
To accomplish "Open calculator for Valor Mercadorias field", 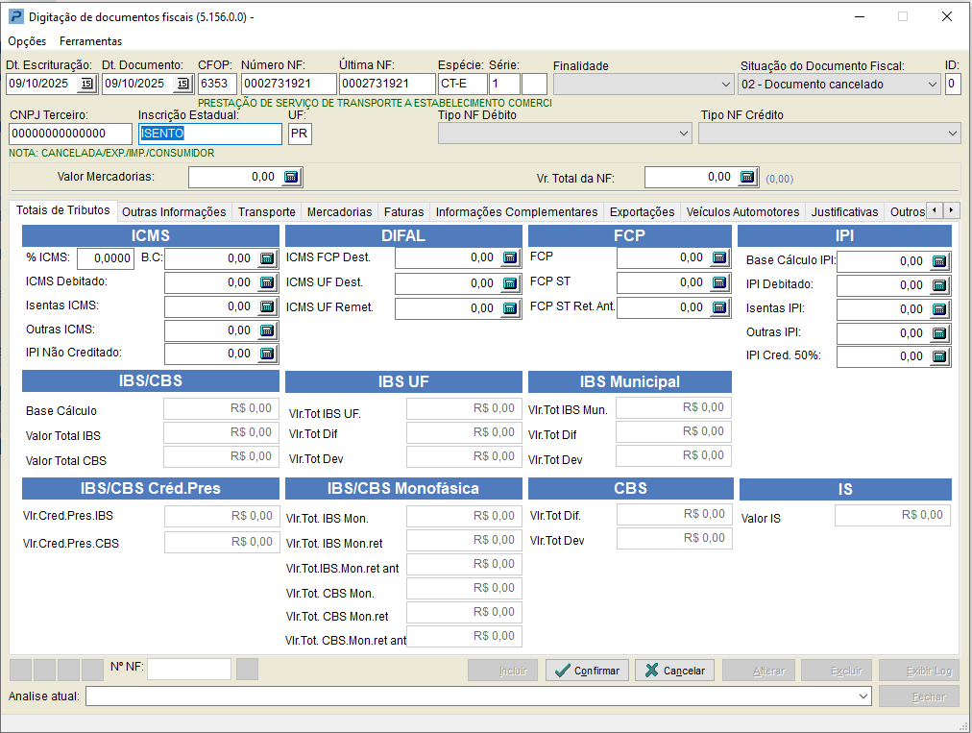I will pyautogui.click(x=292, y=177).
